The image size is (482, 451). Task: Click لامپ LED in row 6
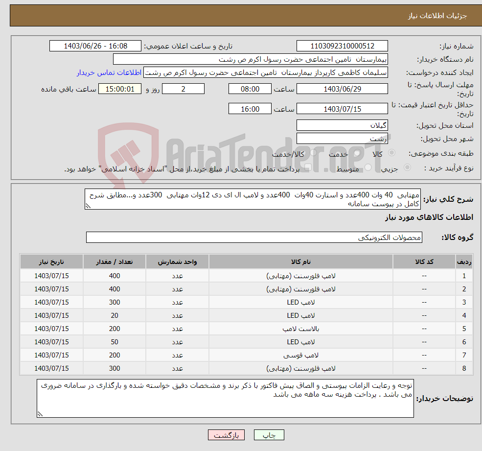pos(301,342)
